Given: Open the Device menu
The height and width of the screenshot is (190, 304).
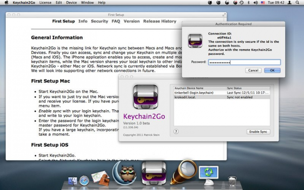Looking at the screenshot, I should click(71, 2).
